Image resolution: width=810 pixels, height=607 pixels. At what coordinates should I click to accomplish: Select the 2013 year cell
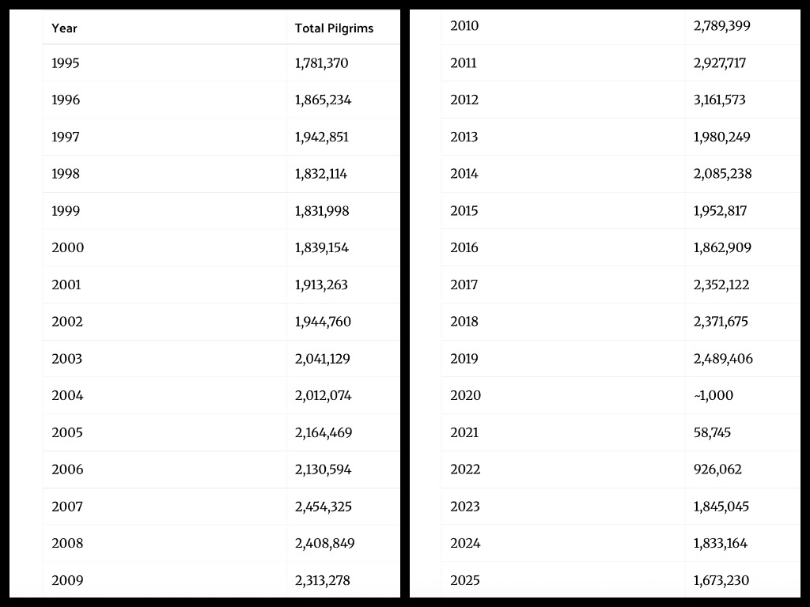(464, 138)
